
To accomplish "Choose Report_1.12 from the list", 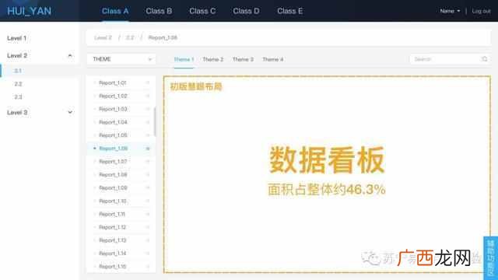I will click(112, 227).
